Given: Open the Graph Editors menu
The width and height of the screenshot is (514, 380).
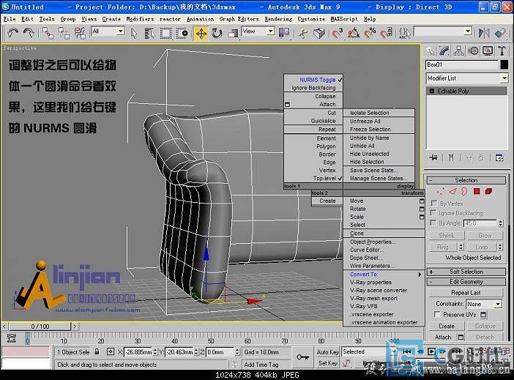Looking at the screenshot, I should coord(239,19).
